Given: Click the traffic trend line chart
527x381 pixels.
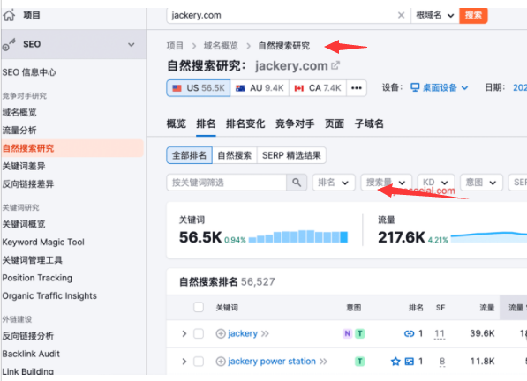Looking at the screenshot, I should point(489,237).
